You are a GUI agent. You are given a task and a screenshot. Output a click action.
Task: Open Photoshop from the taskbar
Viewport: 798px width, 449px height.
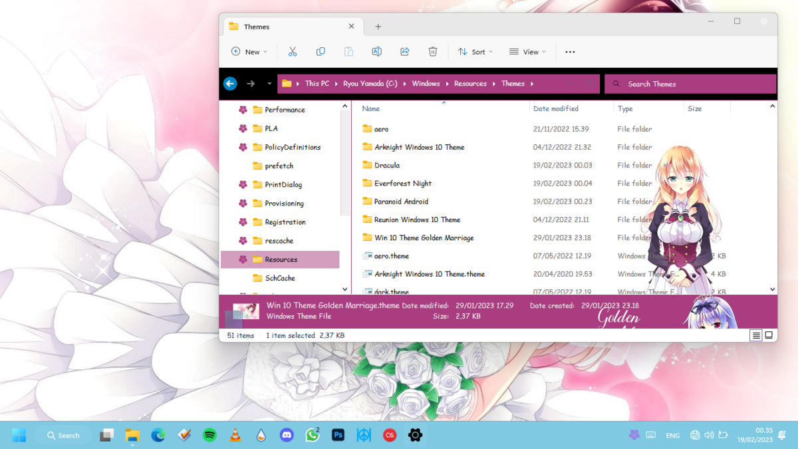coord(338,435)
